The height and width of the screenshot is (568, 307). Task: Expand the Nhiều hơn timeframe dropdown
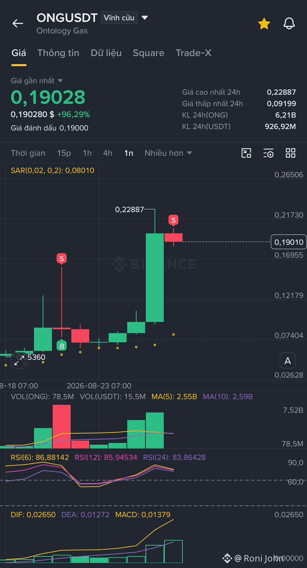pyautogui.click(x=168, y=153)
